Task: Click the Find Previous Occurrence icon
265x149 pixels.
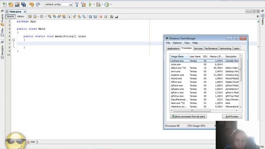Action: [x=54, y=17]
